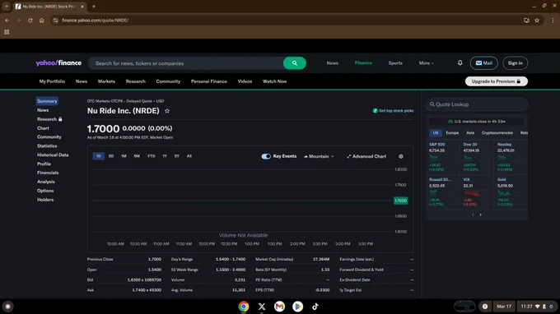Select the YTD chart range
This screenshot has width=560, height=314.
click(151, 155)
